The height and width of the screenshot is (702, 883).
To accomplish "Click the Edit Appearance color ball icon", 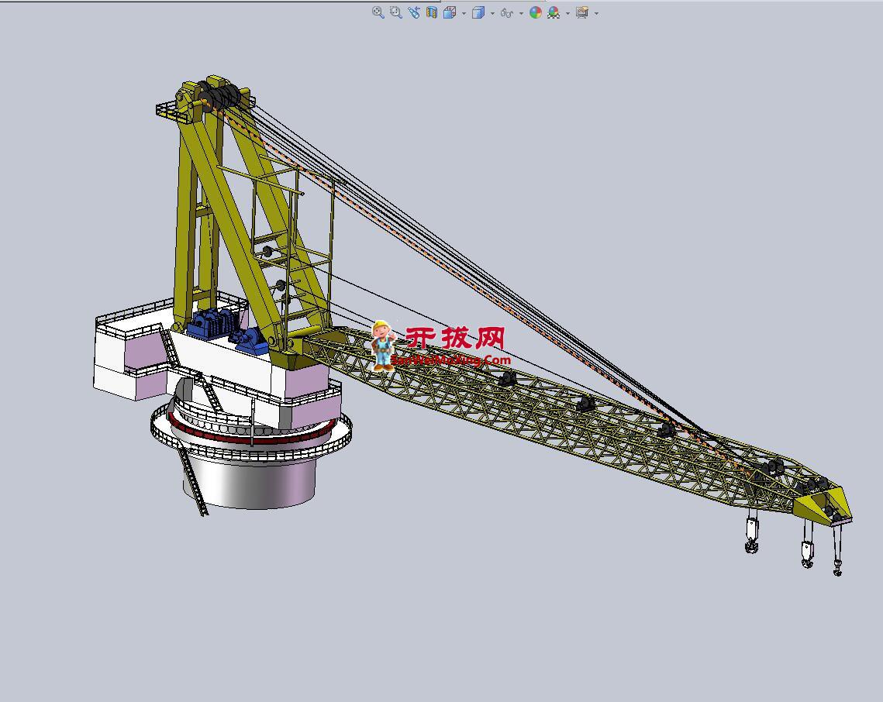I will [536, 12].
